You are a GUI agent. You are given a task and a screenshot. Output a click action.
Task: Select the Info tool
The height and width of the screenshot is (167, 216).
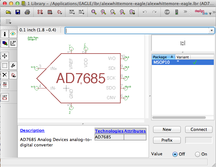(x=5, y=34)
